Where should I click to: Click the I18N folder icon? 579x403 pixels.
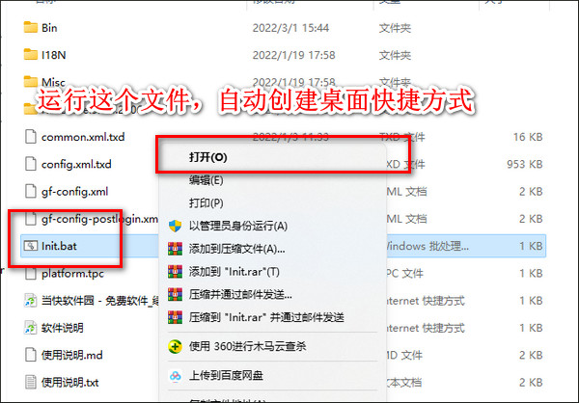[30, 55]
